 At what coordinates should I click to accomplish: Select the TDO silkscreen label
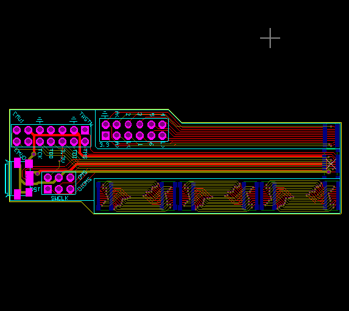click(51, 154)
